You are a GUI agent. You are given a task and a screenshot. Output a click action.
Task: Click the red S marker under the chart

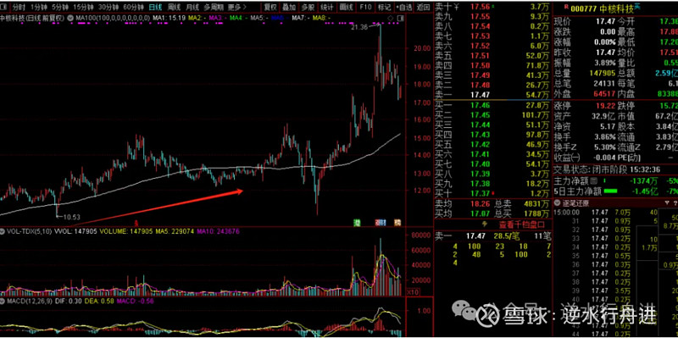[x=136, y=223]
